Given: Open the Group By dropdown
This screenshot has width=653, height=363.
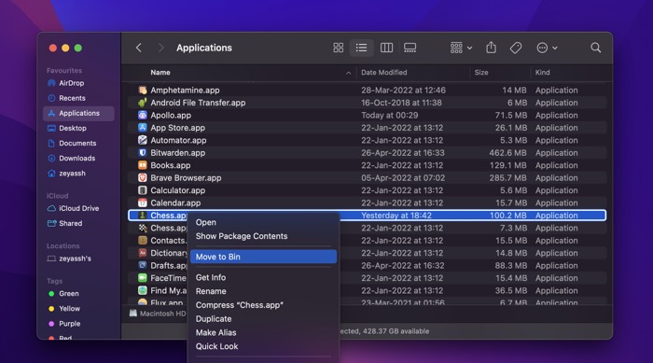Looking at the screenshot, I should click(461, 48).
